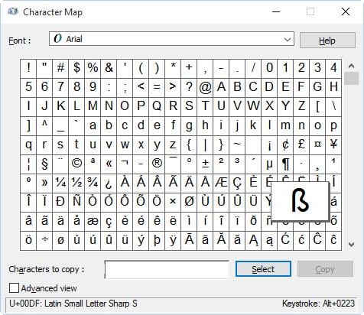Select the capital letter W
Viewport: 364px width, 315px height.
(253, 106)
